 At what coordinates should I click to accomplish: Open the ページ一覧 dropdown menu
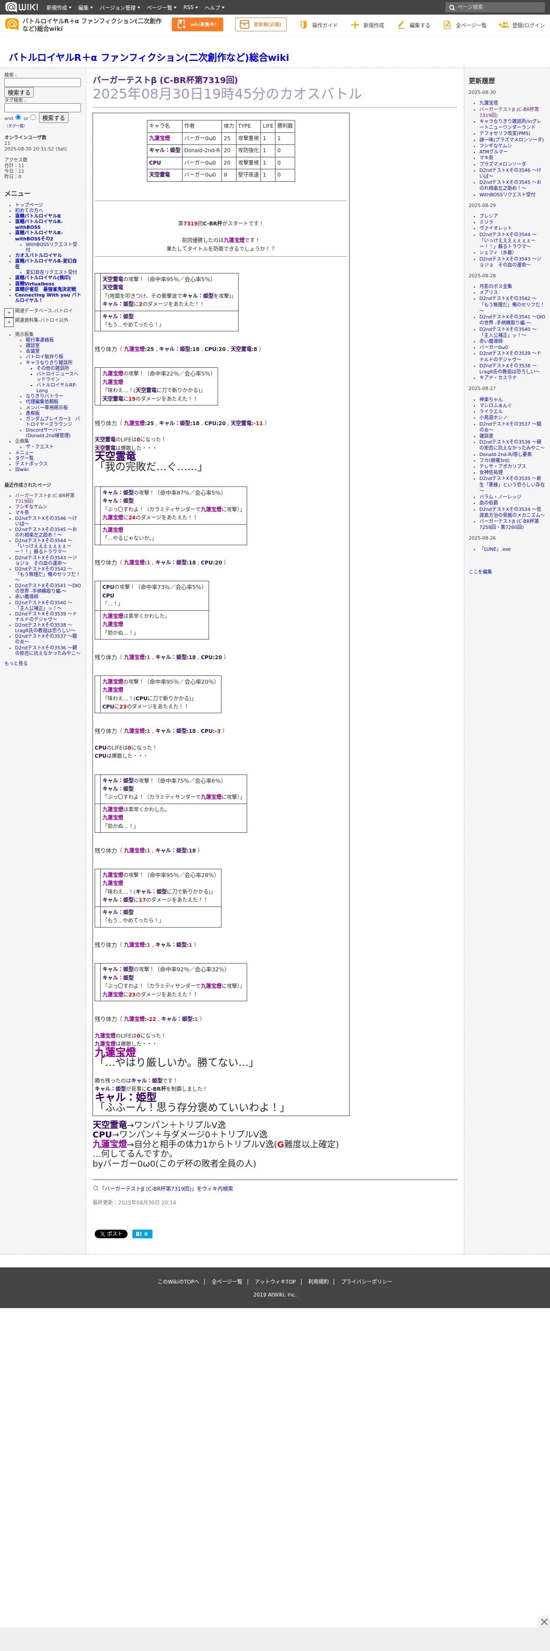click(x=161, y=8)
